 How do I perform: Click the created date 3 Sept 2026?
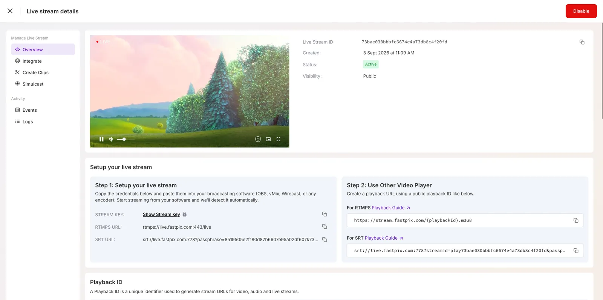click(x=389, y=53)
